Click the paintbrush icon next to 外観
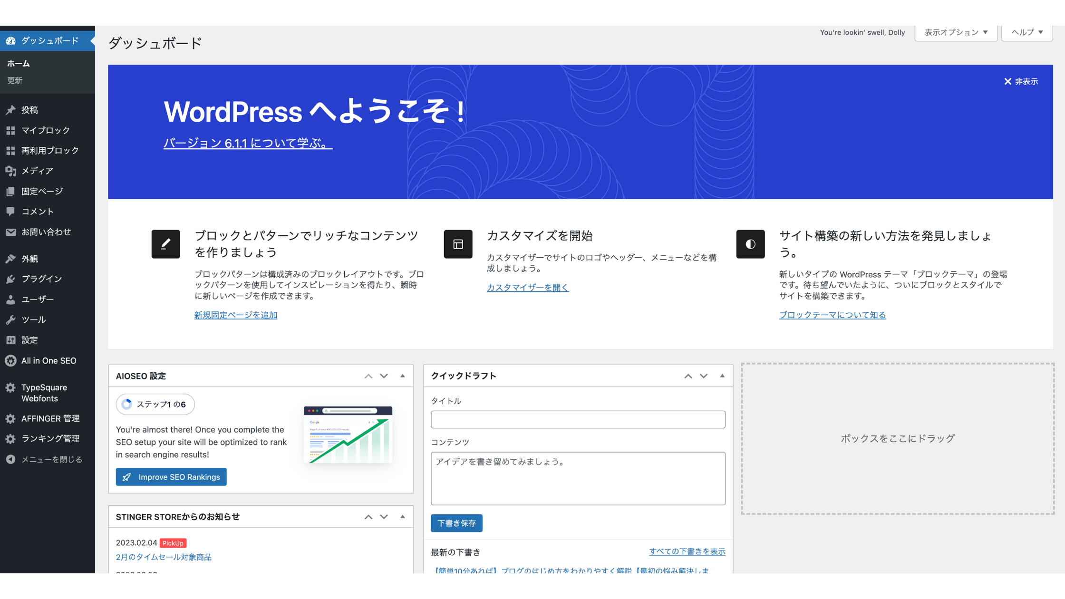 coord(10,259)
